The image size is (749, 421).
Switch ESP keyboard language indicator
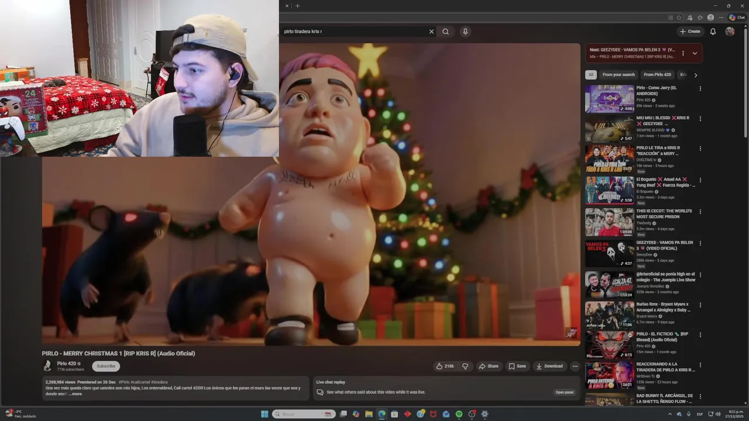coord(700,414)
